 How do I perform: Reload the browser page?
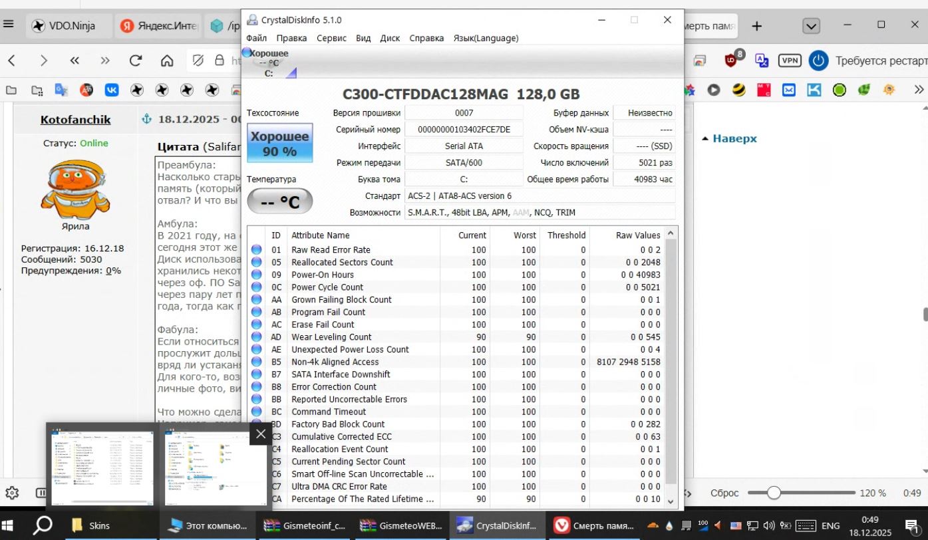coord(136,61)
